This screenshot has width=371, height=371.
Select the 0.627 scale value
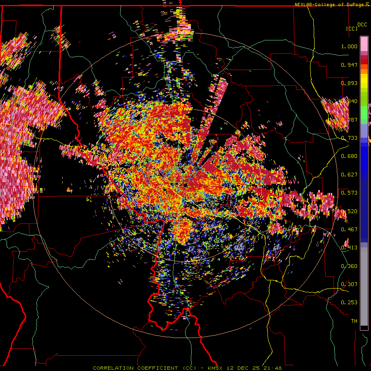[x=349, y=175]
